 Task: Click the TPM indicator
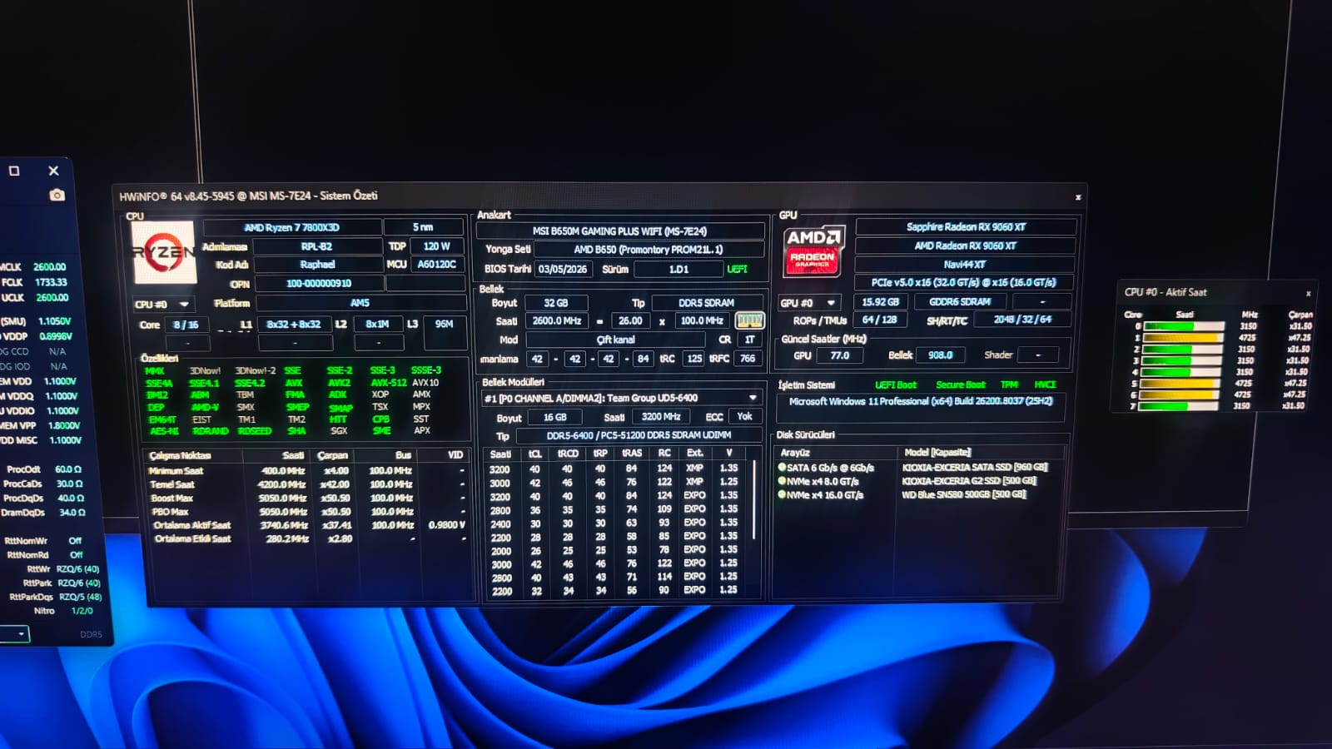tap(1009, 384)
